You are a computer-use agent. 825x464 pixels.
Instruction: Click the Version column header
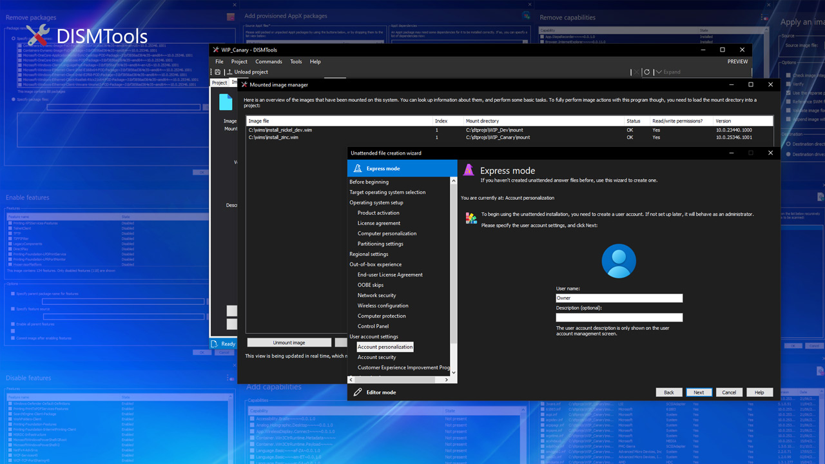743,121
